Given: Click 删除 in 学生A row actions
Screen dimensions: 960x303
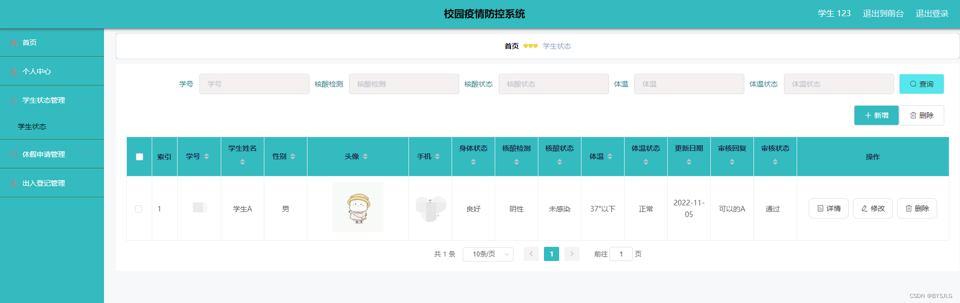Looking at the screenshot, I should 917,208.
